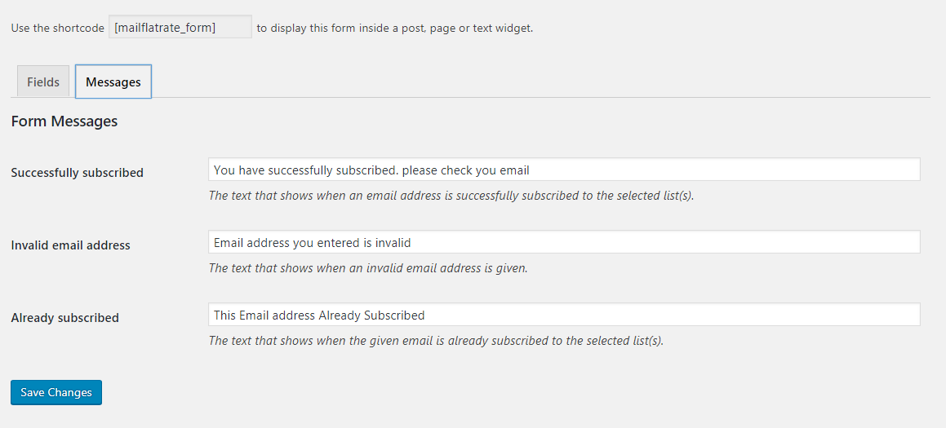Focus the mailflatrate_form shortcode field

click(x=180, y=27)
